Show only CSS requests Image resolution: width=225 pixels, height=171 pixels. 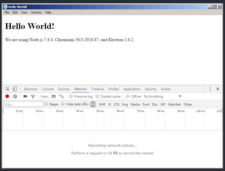pyautogui.click(x=116, y=105)
